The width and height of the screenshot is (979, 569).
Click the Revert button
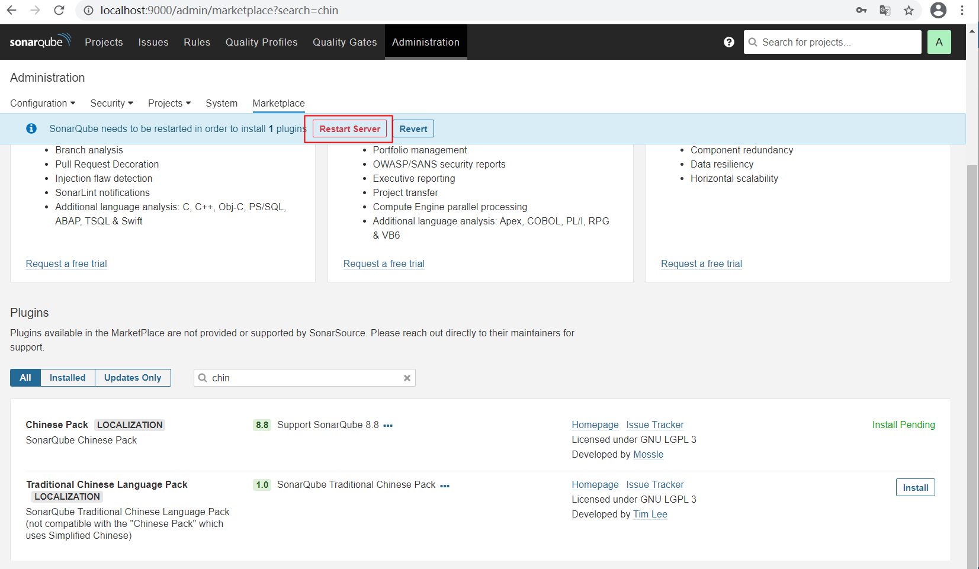tap(413, 128)
